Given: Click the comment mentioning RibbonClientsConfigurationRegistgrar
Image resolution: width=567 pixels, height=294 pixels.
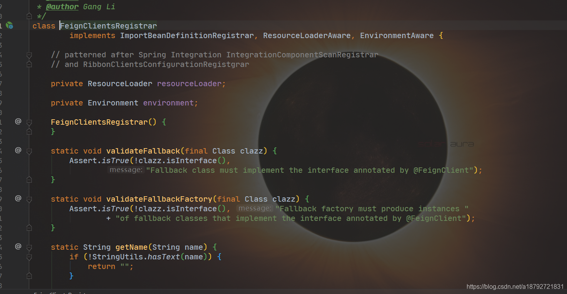Looking at the screenshot, I should (x=150, y=64).
